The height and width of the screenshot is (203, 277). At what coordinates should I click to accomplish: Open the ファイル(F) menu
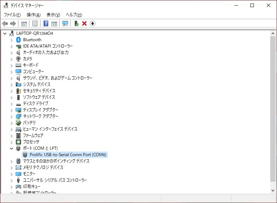pos(12,15)
